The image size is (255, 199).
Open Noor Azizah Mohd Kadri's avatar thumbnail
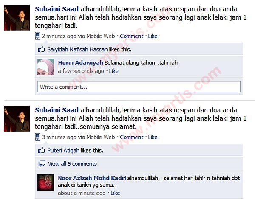pyautogui.click(x=46, y=182)
